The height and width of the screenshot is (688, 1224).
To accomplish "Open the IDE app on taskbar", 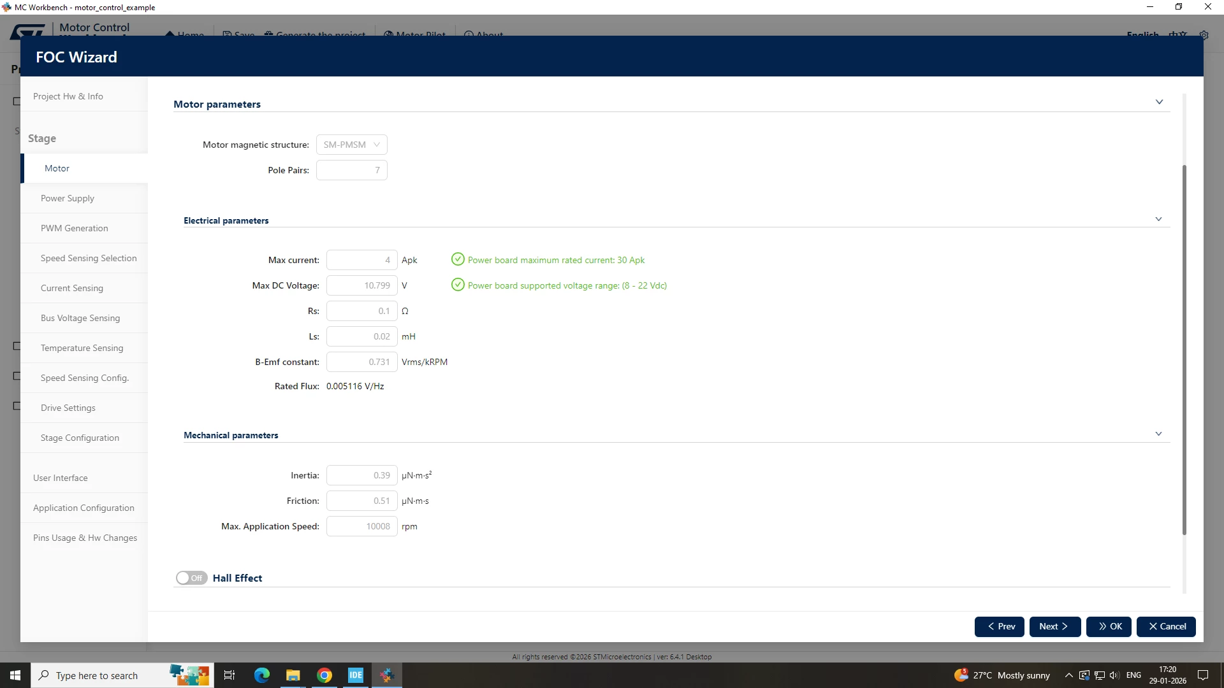I will tap(356, 675).
